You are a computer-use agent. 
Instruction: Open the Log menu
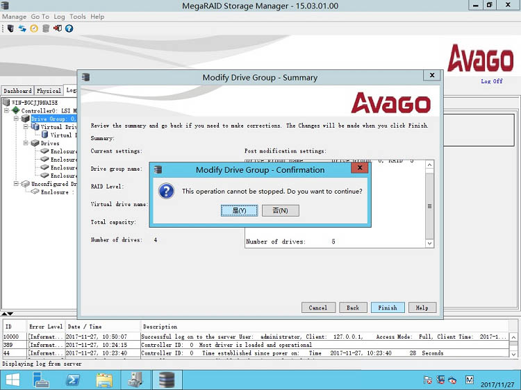[x=59, y=17]
